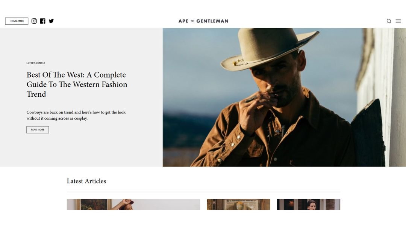Image resolution: width=406 pixels, height=225 pixels.
Task: Click the divider line under Latest Articles
Action: (x=203, y=192)
